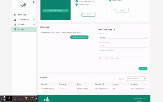Click the footer topl logo
This screenshot has width=163, height=102.
coord(47,99)
